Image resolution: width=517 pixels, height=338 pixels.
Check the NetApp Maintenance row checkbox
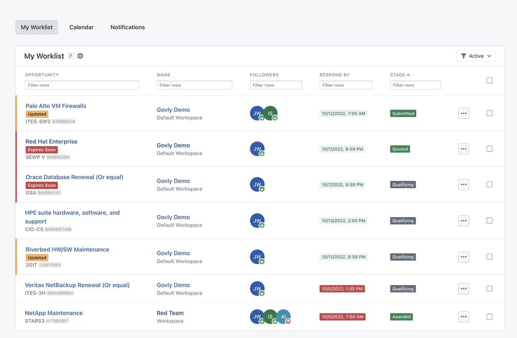[489, 317]
